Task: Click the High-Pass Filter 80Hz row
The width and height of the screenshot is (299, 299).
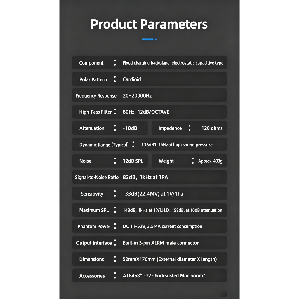Action: (x=149, y=112)
